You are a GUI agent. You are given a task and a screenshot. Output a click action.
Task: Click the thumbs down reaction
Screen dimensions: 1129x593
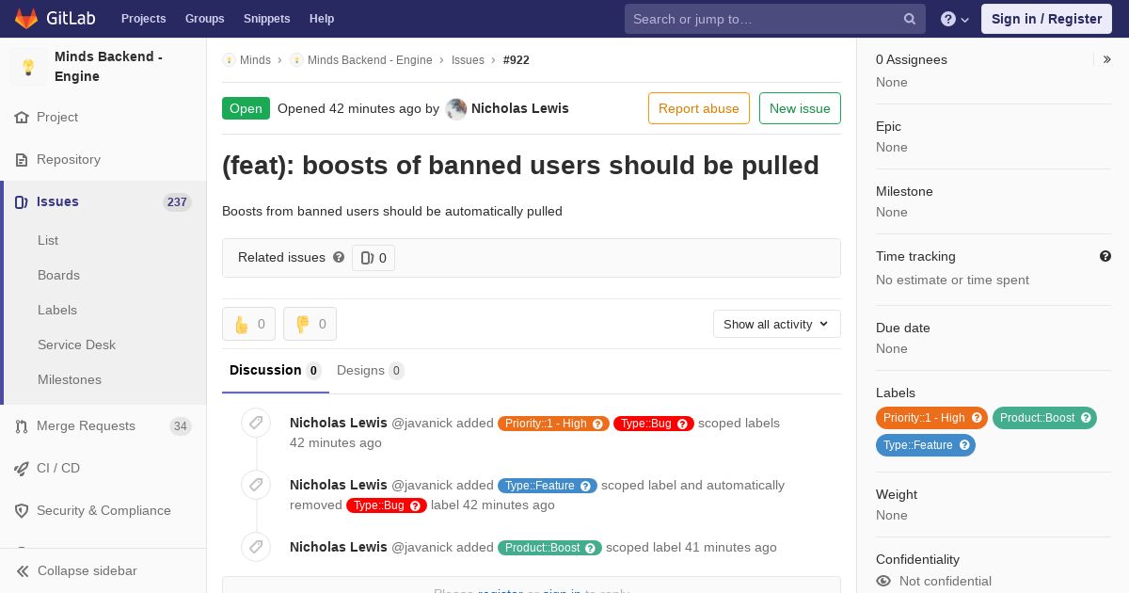click(310, 324)
